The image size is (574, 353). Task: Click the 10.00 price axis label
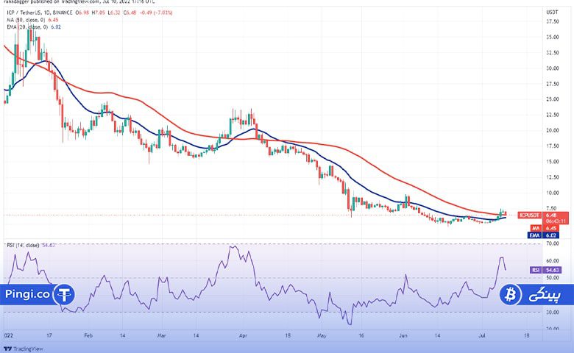pos(553,193)
